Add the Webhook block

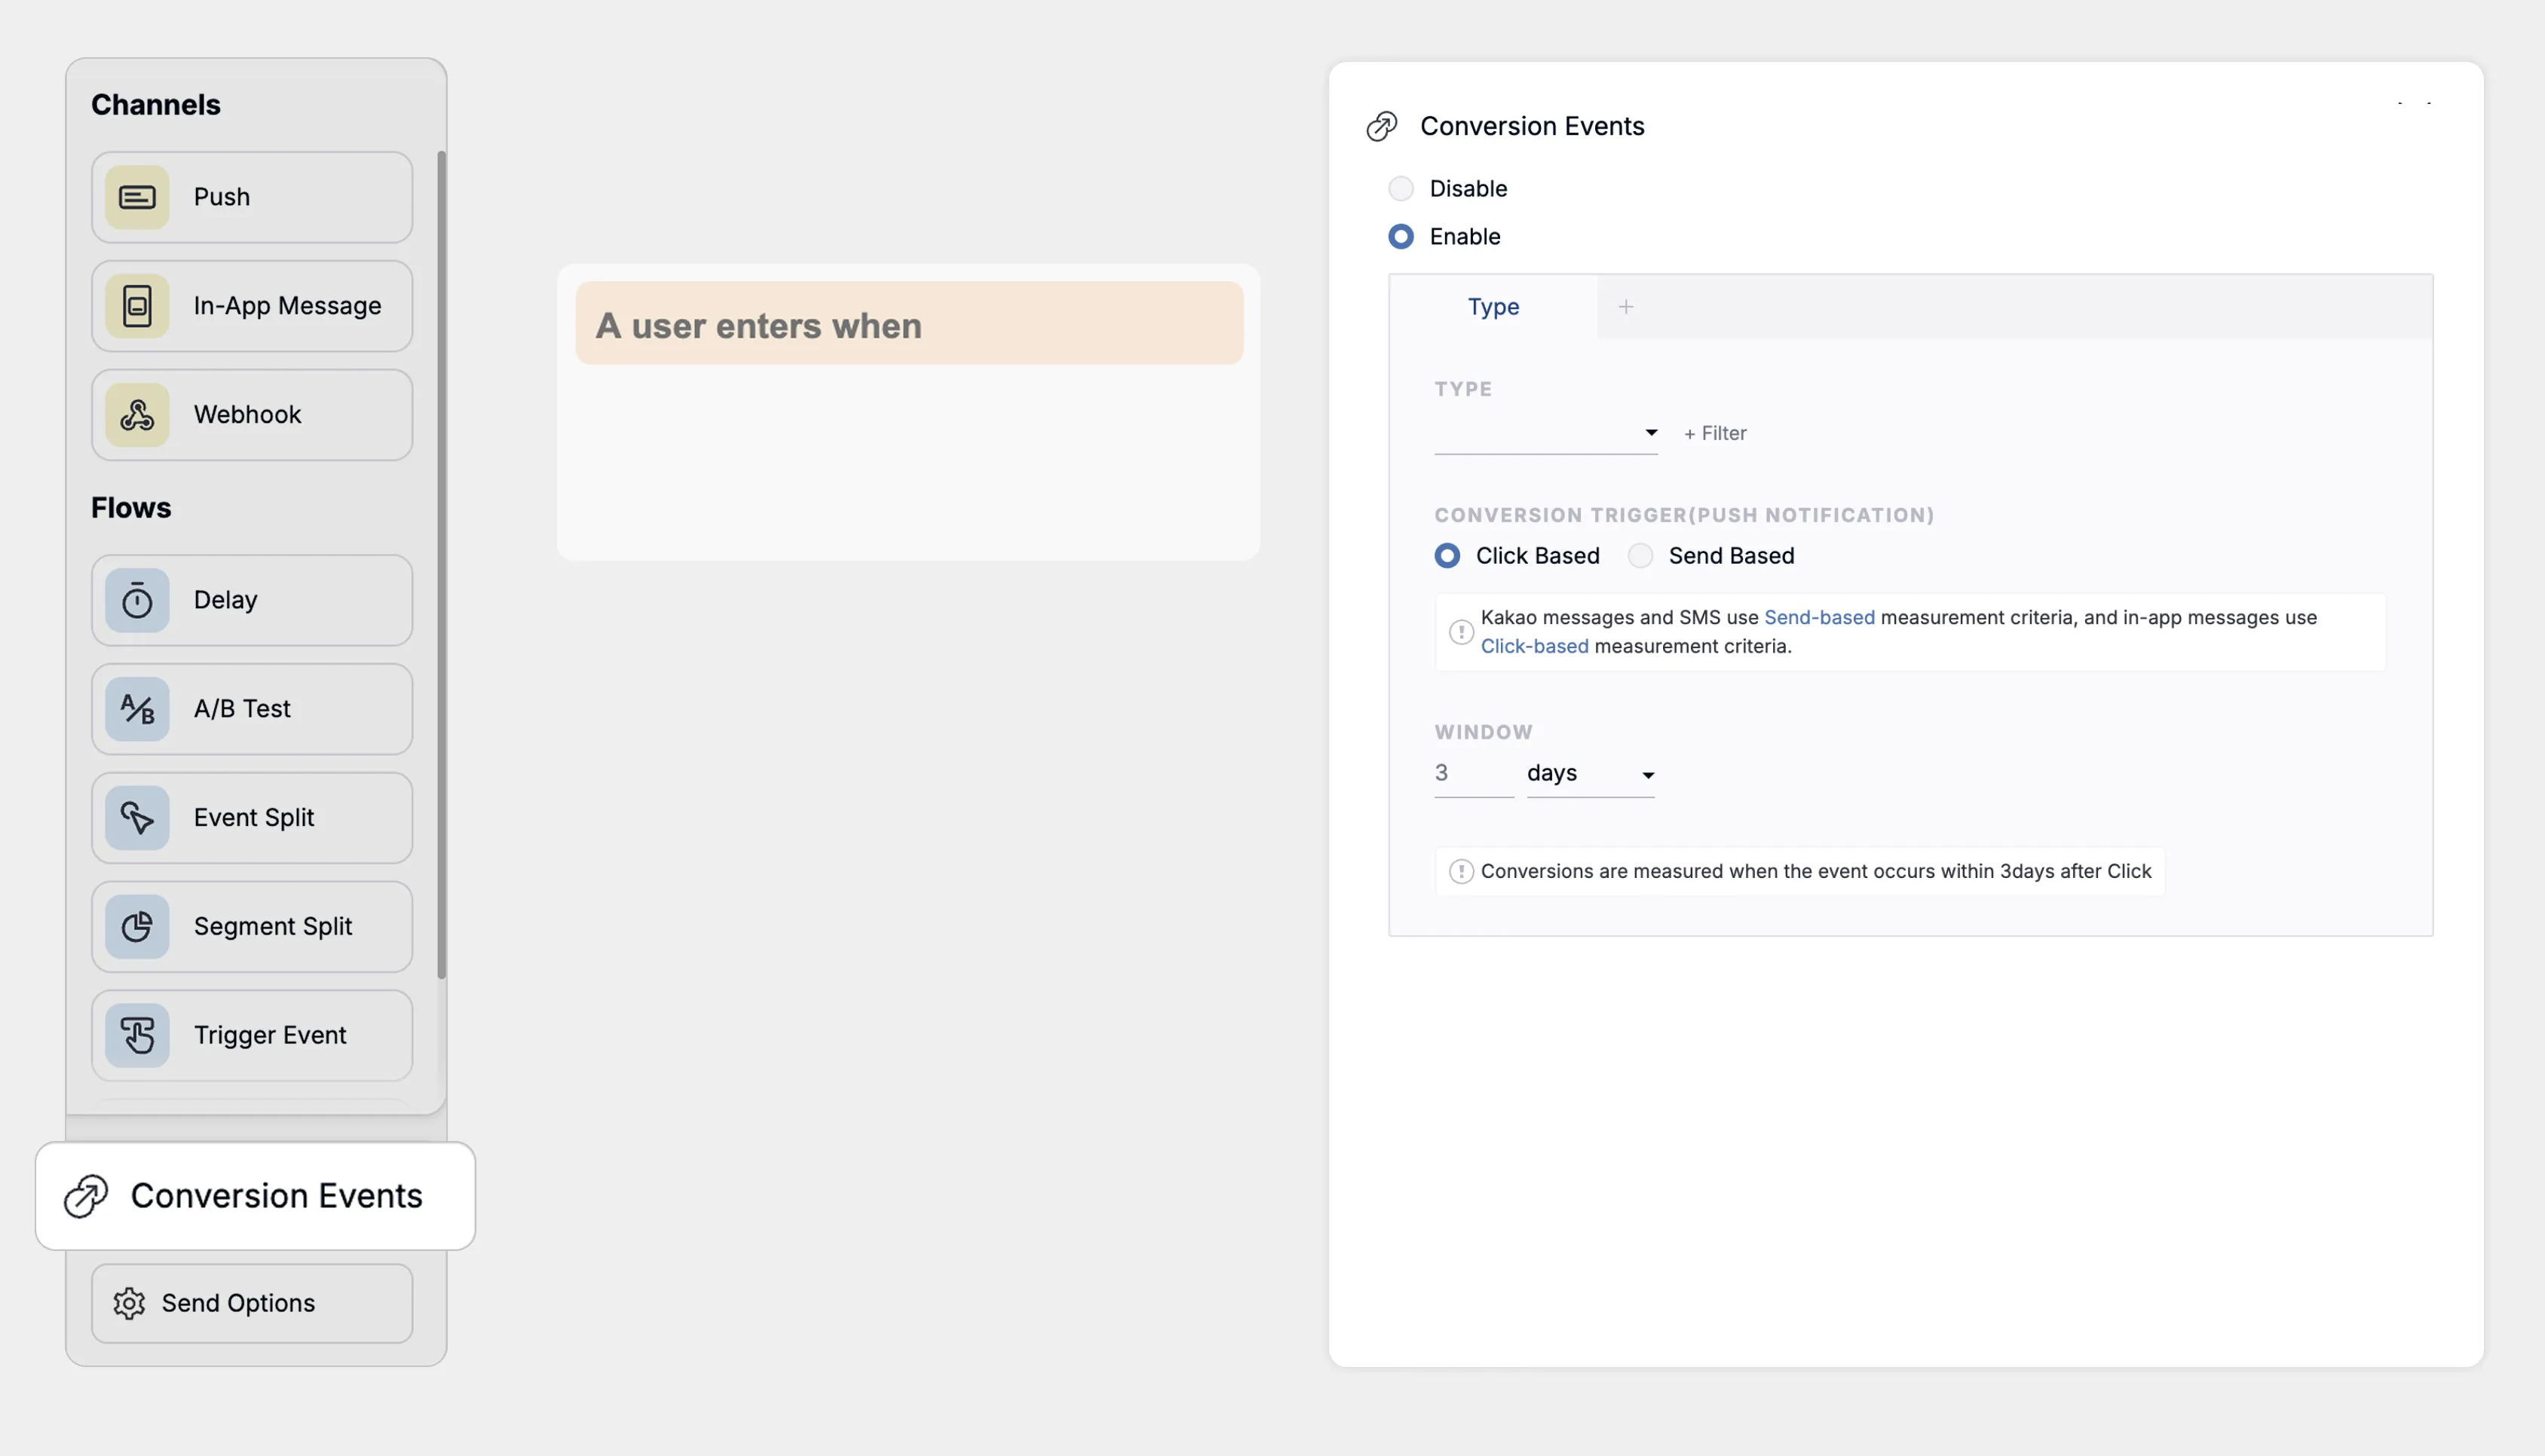tap(252, 415)
